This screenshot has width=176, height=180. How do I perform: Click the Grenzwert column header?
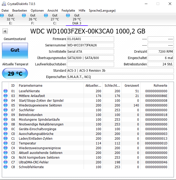[x=131, y=86]
